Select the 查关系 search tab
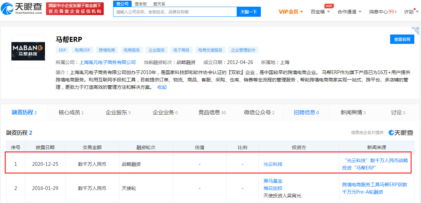421x203 pixels. [159, 4]
